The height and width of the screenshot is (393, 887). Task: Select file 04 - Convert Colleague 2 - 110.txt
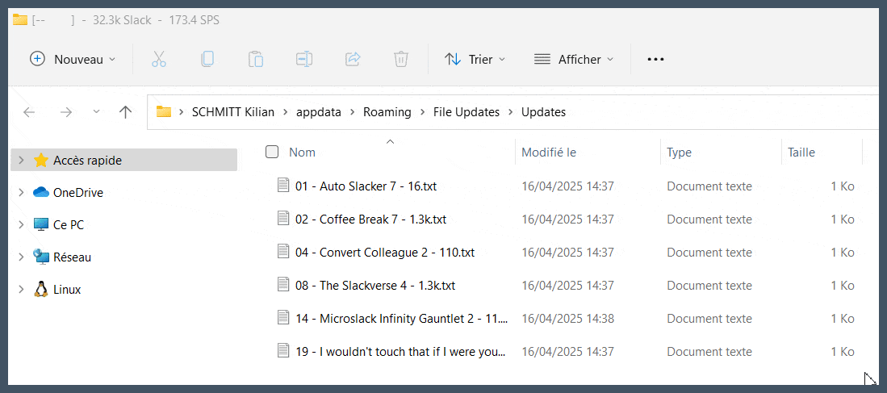[x=384, y=253]
